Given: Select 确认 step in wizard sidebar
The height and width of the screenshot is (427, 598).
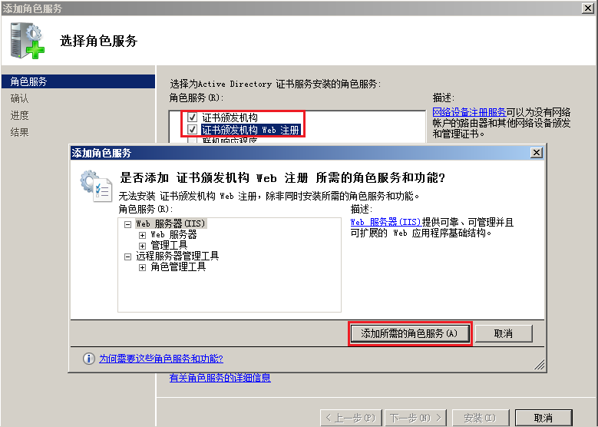Looking at the screenshot, I should coord(19,98).
